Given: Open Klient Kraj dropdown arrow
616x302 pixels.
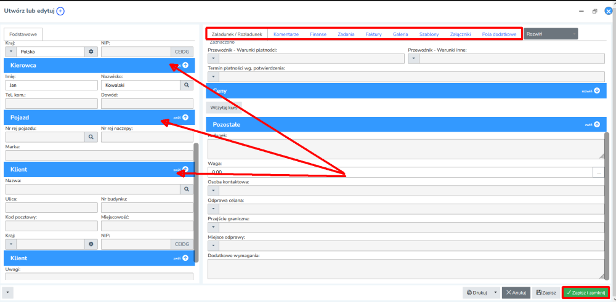Looking at the screenshot, I should coord(11,244).
